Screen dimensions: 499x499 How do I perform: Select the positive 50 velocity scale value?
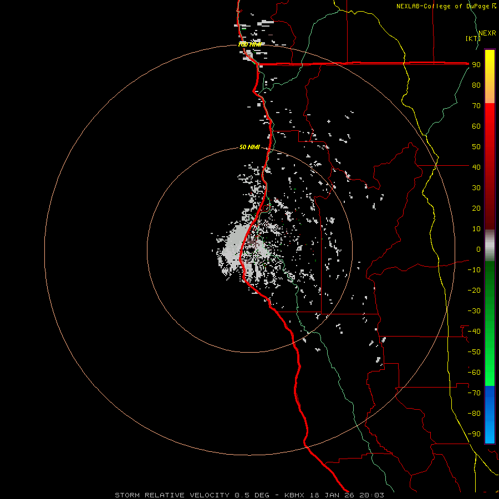click(x=476, y=147)
